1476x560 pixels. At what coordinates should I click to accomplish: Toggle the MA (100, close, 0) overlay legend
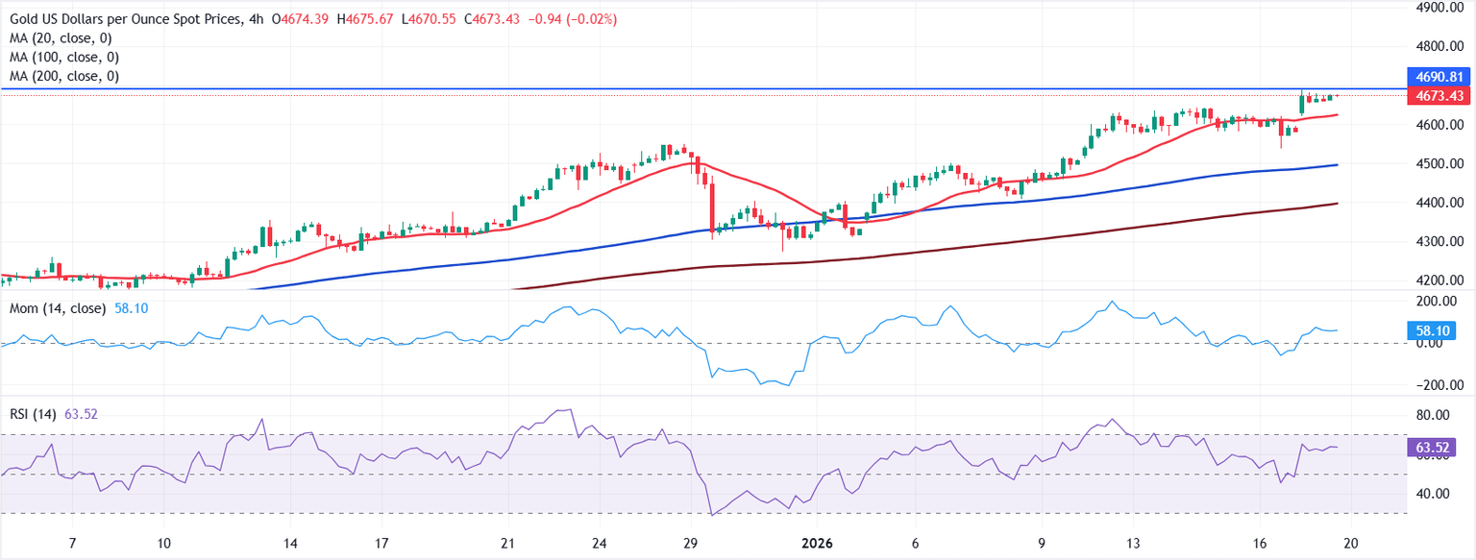(x=61, y=56)
